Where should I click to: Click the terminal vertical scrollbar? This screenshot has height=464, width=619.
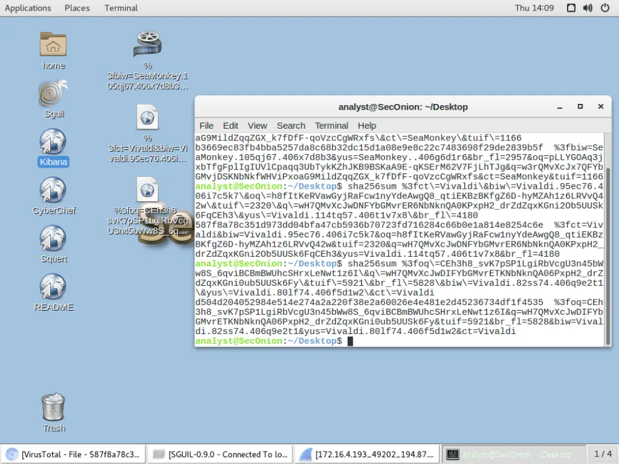coord(608,256)
